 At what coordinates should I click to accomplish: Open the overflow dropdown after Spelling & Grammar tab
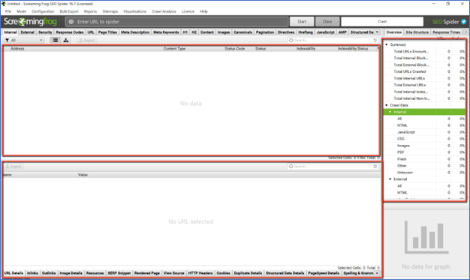[x=377, y=273]
